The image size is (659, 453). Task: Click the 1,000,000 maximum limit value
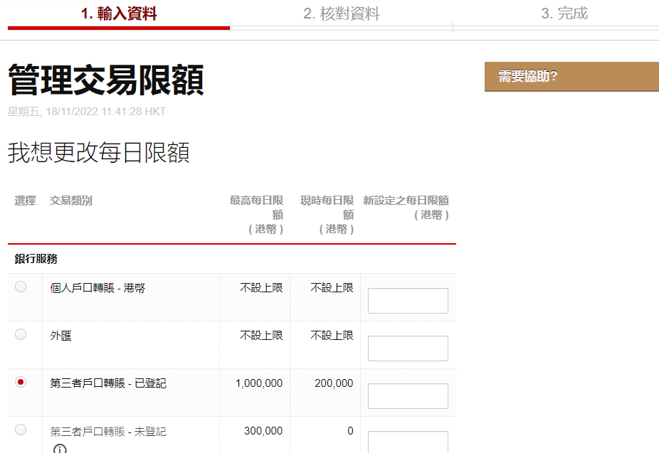coord(259,383)
